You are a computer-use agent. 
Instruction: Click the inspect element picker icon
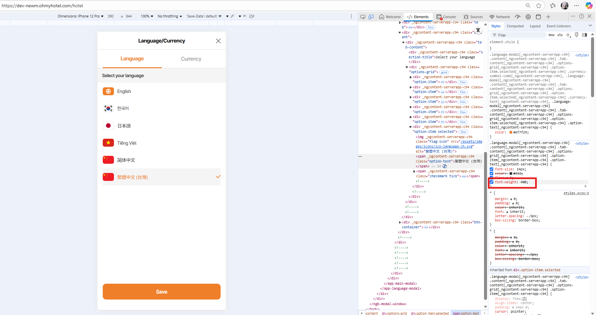(363, 17)
